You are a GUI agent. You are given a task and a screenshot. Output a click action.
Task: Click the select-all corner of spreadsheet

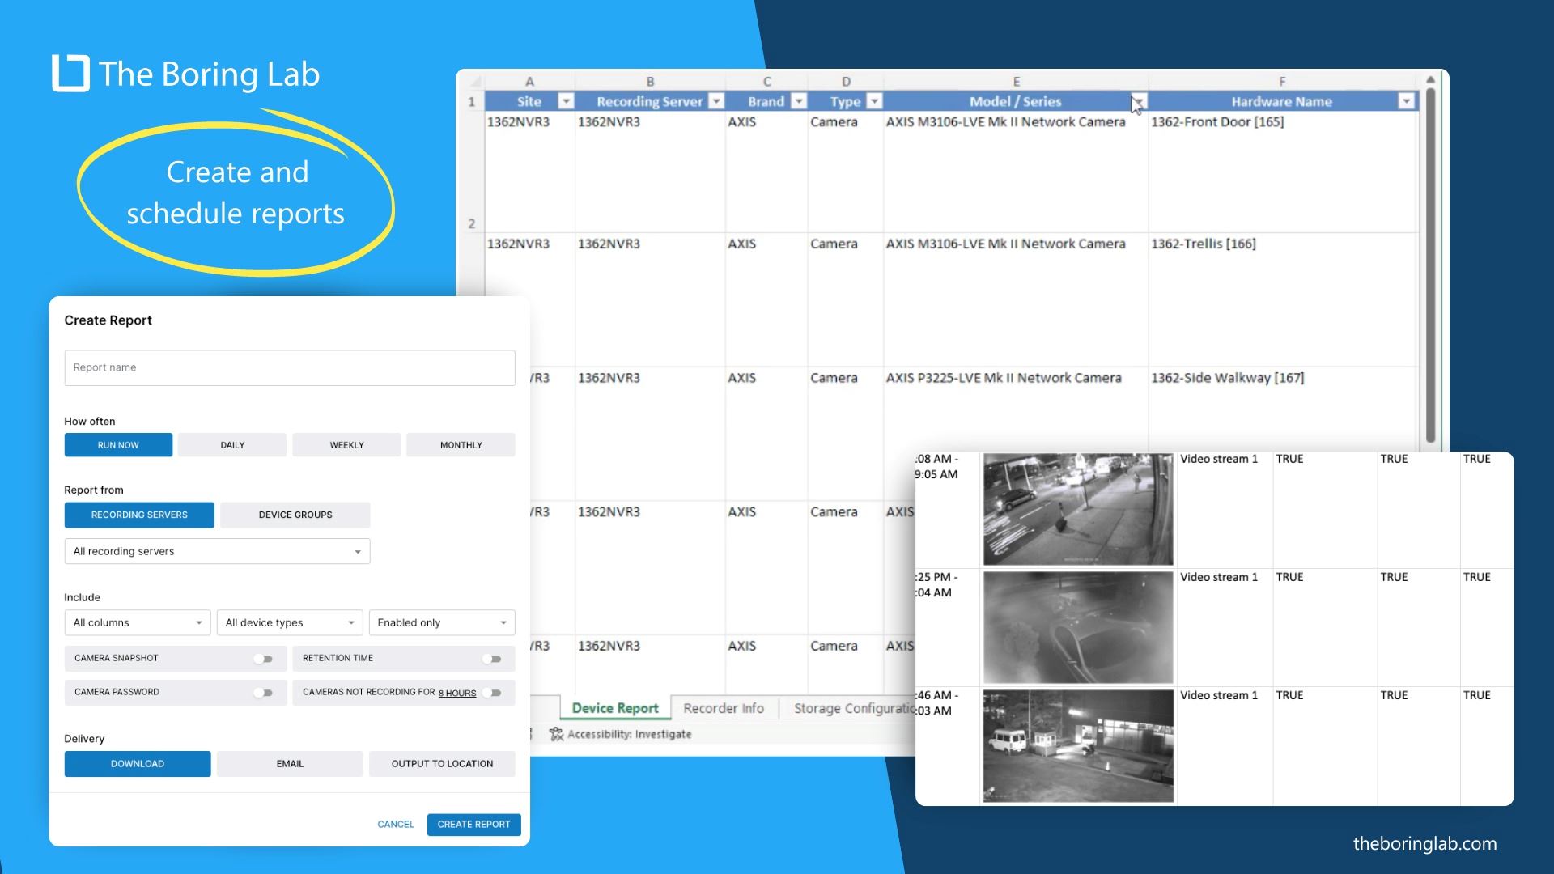[x=474, y=82]
